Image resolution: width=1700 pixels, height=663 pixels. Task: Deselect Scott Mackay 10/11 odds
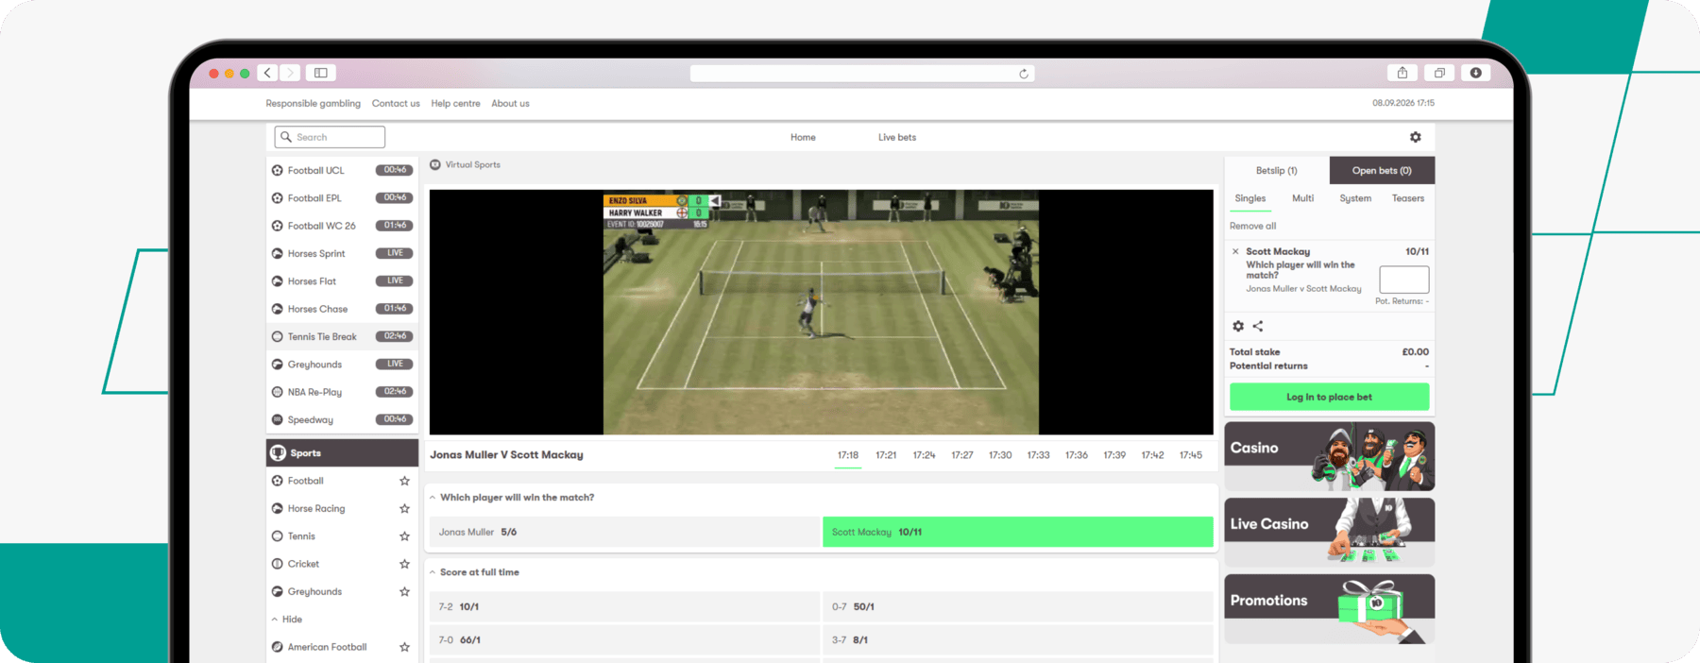click(x=1018, y=533)
